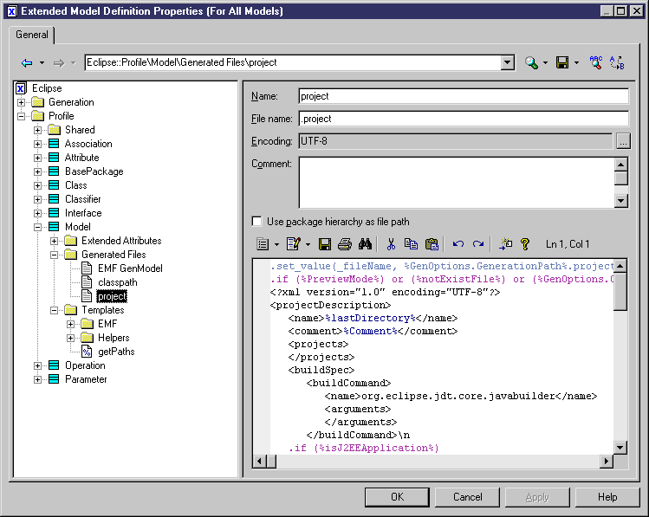649x517 pixels.
Task: Expand the Helpers folder
Action: pos(71,338)
